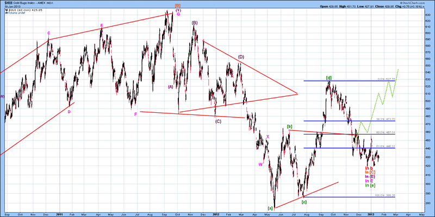Click the orange [B] wave label
Screen dimensions: 435x217
[178, 6]
